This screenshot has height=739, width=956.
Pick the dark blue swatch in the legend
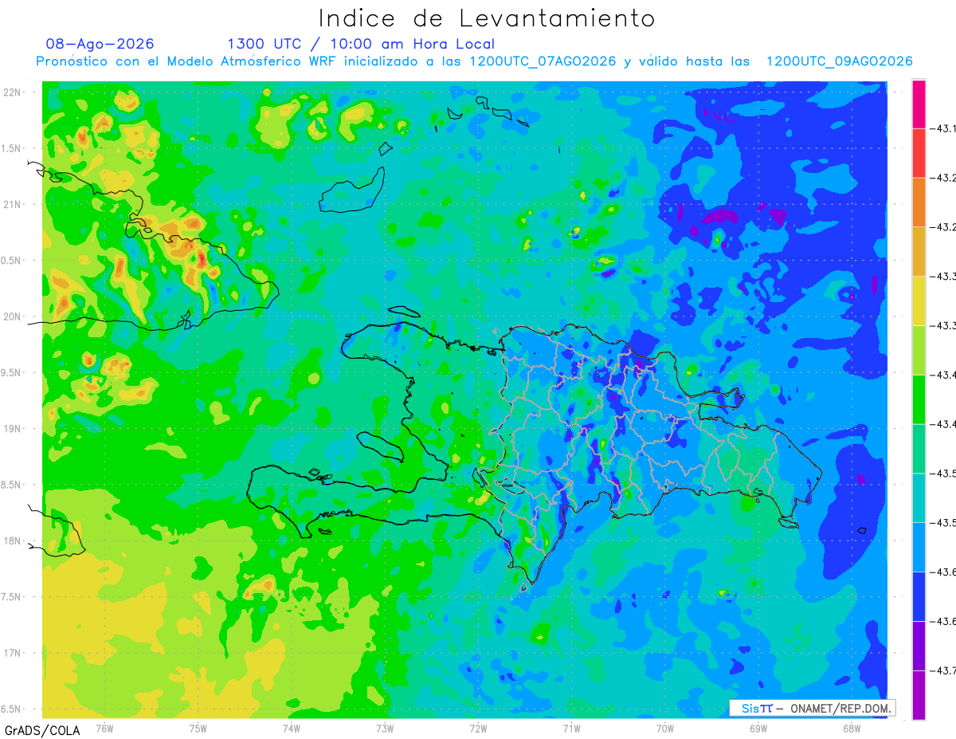click(x=919, y=596)
